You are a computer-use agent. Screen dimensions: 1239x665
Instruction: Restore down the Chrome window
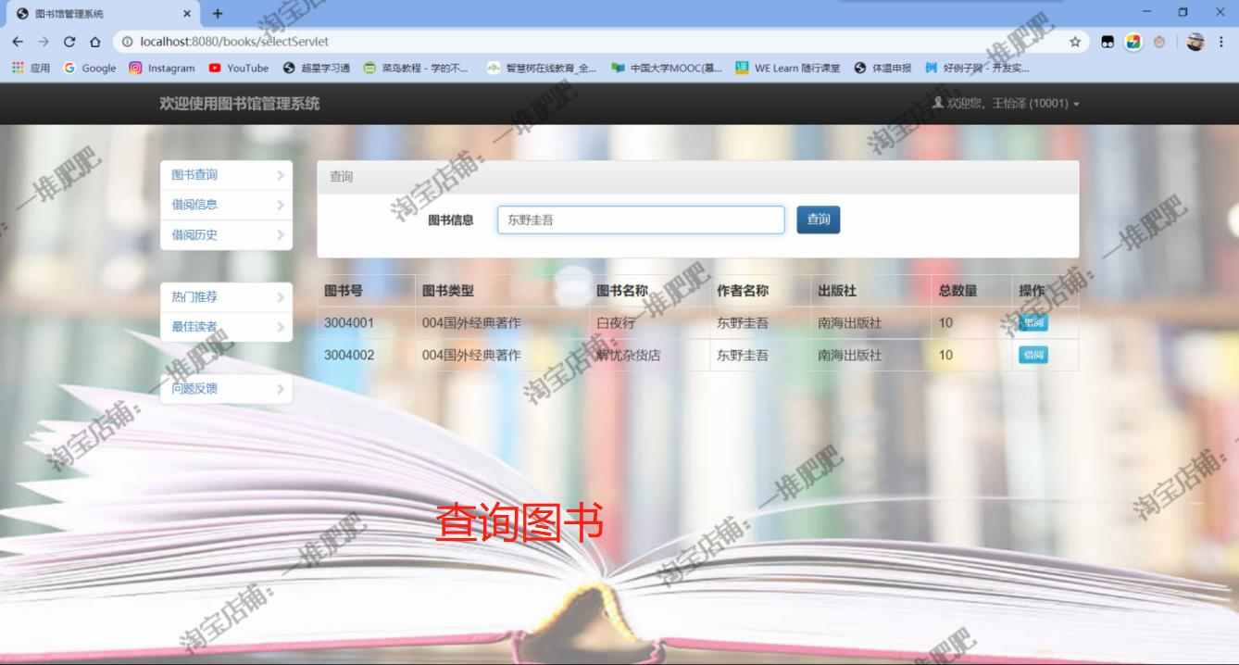point(1183,12)
